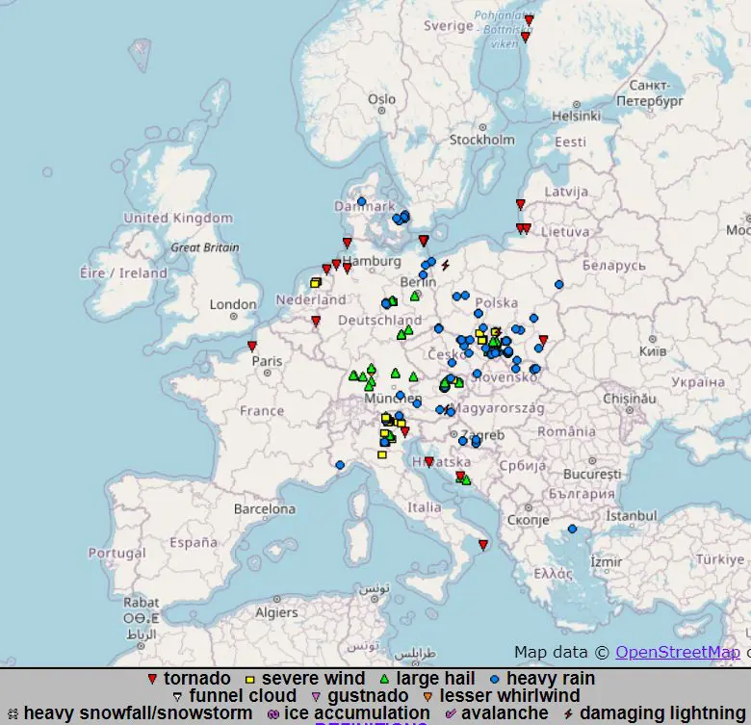The width and height of the screenshot is (751, 725).
Task: Click the Скопје city label
Action: [528, 520]
